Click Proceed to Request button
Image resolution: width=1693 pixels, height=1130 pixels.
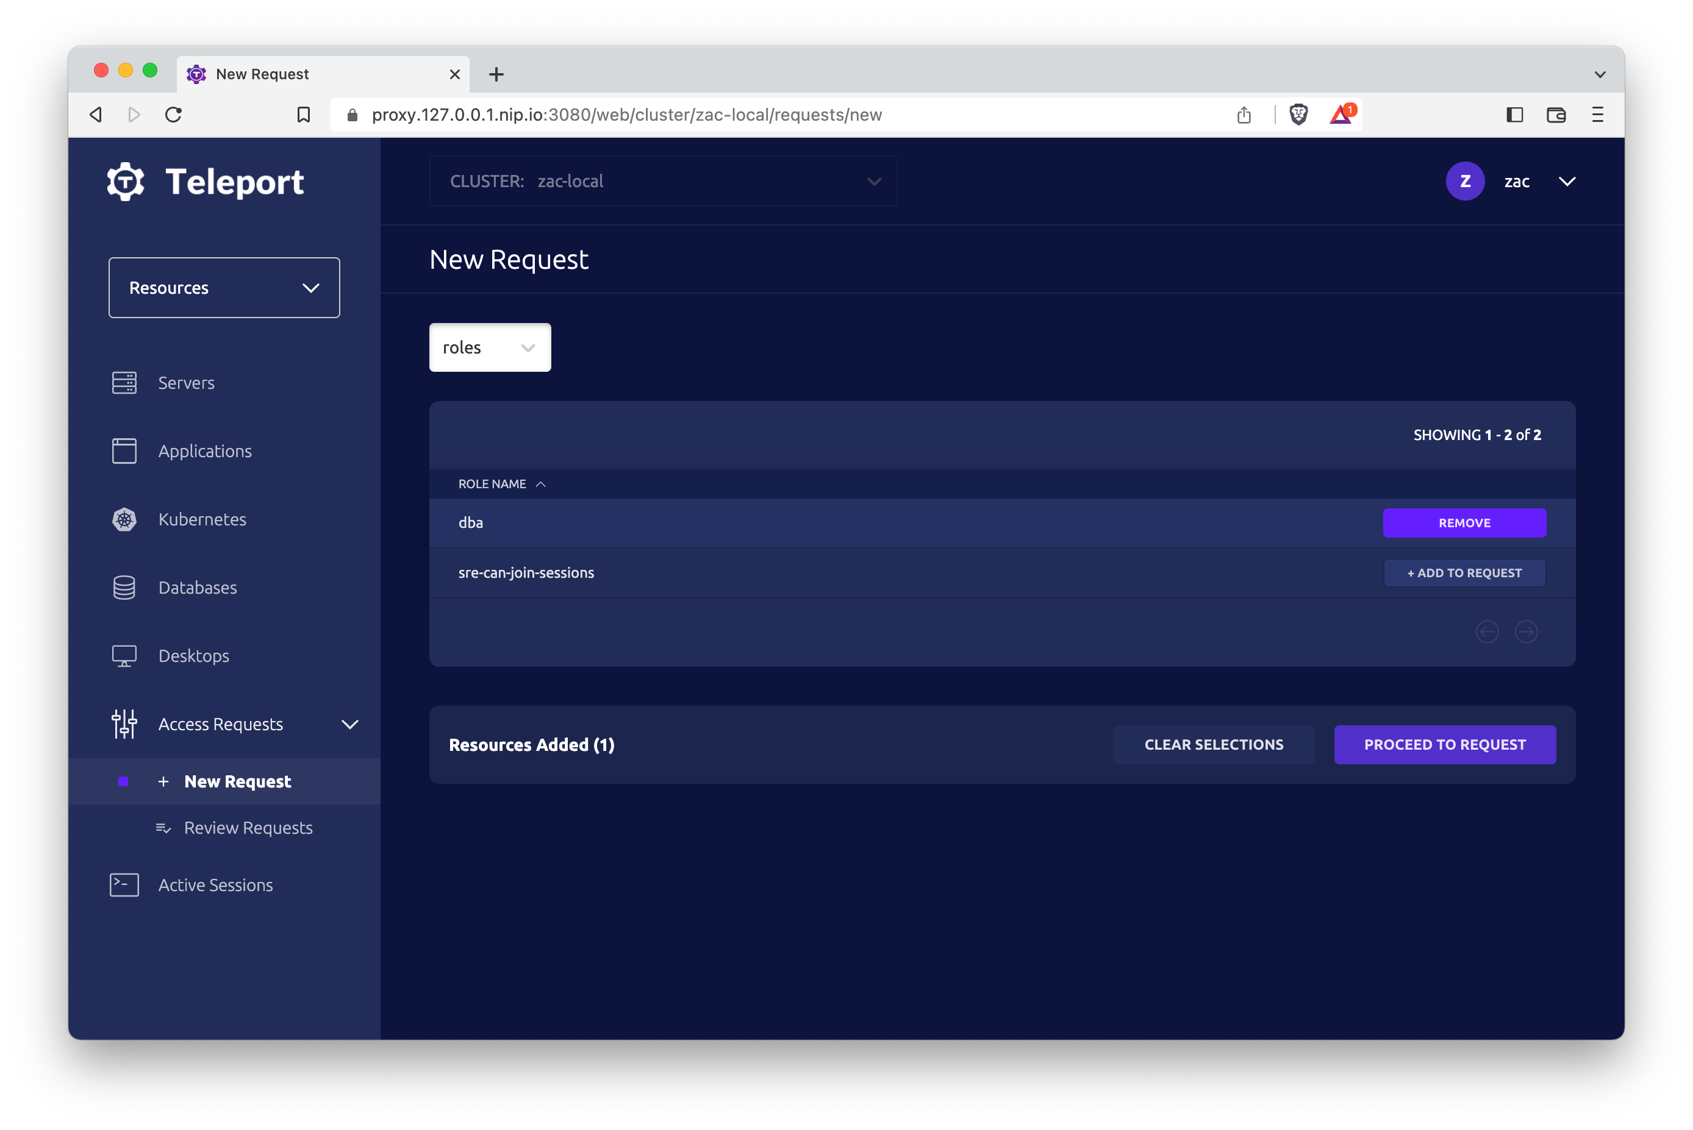coord(1444,744)
